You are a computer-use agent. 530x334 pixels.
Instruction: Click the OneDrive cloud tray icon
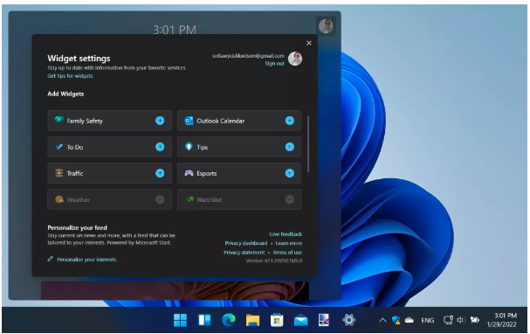pos(410,320)
